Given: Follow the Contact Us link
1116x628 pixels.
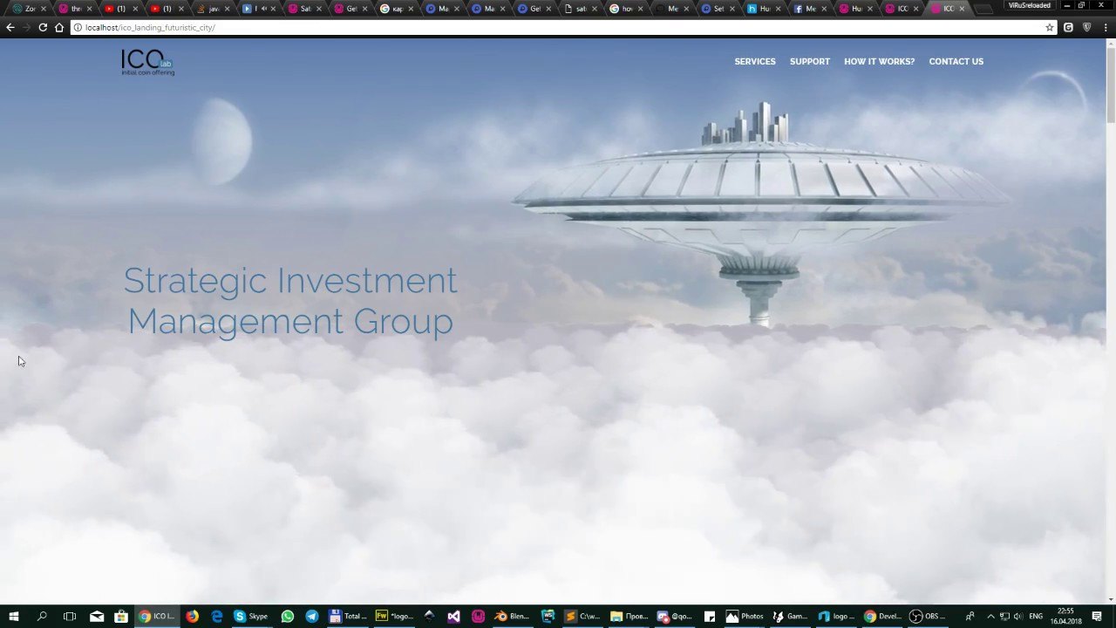Looking at the screenshot, I should pos(956,62).
